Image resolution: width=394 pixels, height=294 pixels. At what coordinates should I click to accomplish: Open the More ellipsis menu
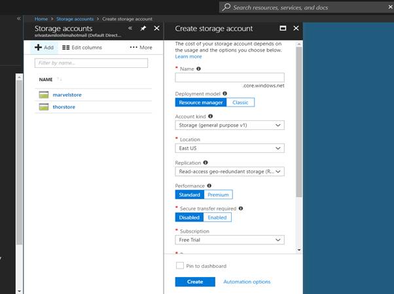[x=141, y=48]
